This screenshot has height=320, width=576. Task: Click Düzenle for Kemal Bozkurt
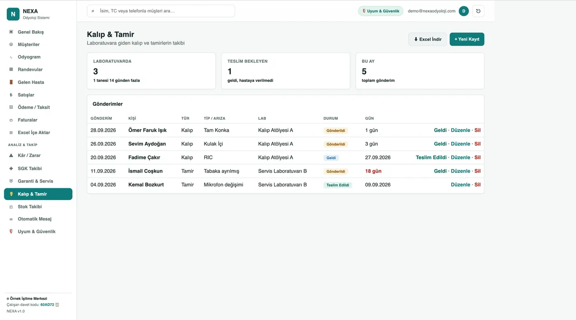461,184
